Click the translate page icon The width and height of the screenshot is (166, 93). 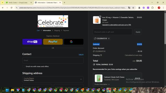coord(129,8)
